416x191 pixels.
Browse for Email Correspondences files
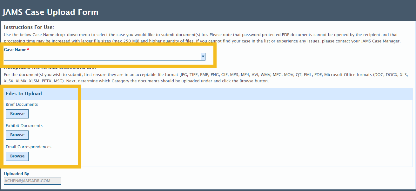pos(17,156)
